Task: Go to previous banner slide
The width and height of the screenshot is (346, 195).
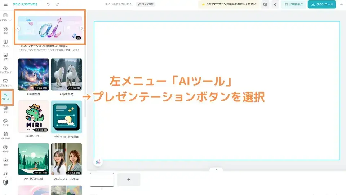Action: (18, 29)
